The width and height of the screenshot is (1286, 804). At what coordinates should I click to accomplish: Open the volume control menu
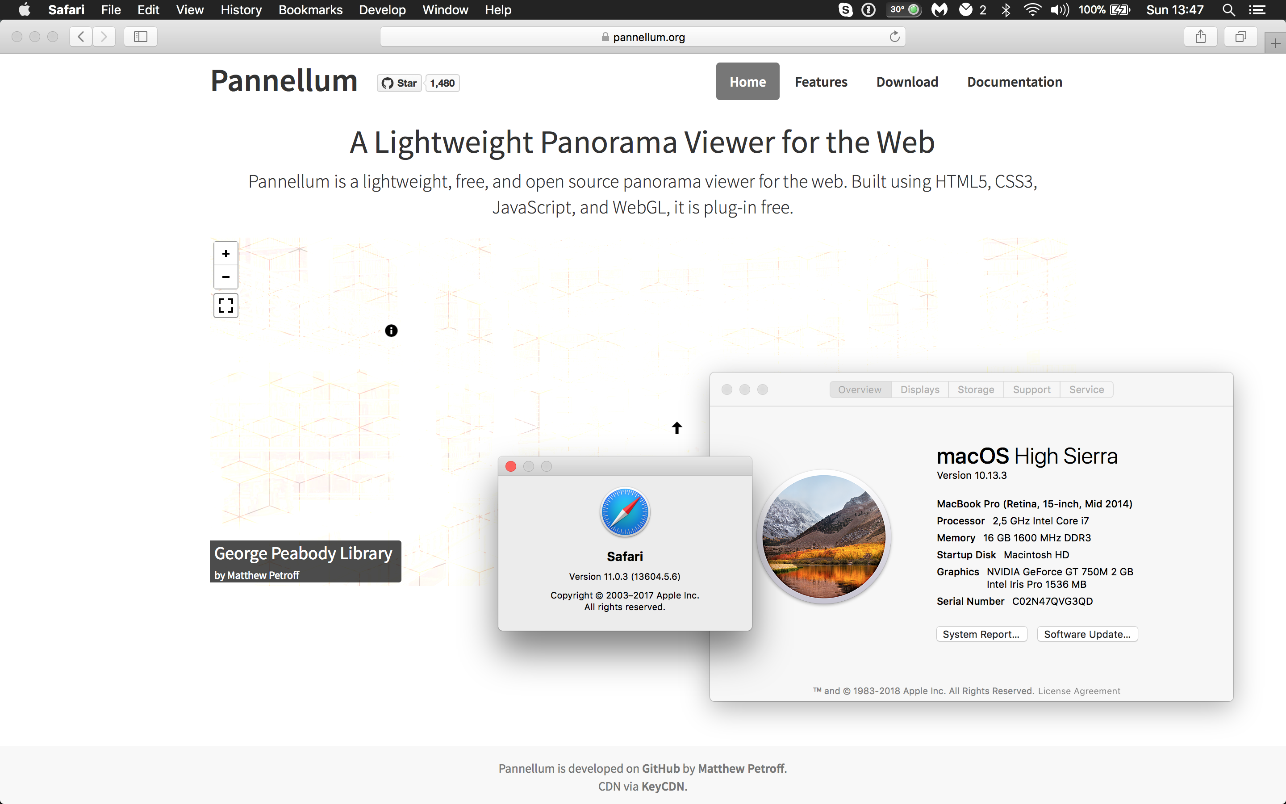click(x=1060, y=9)
